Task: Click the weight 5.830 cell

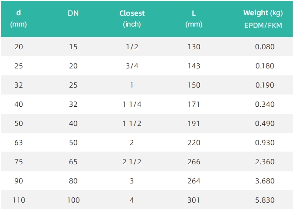Action: coord(265,200)
